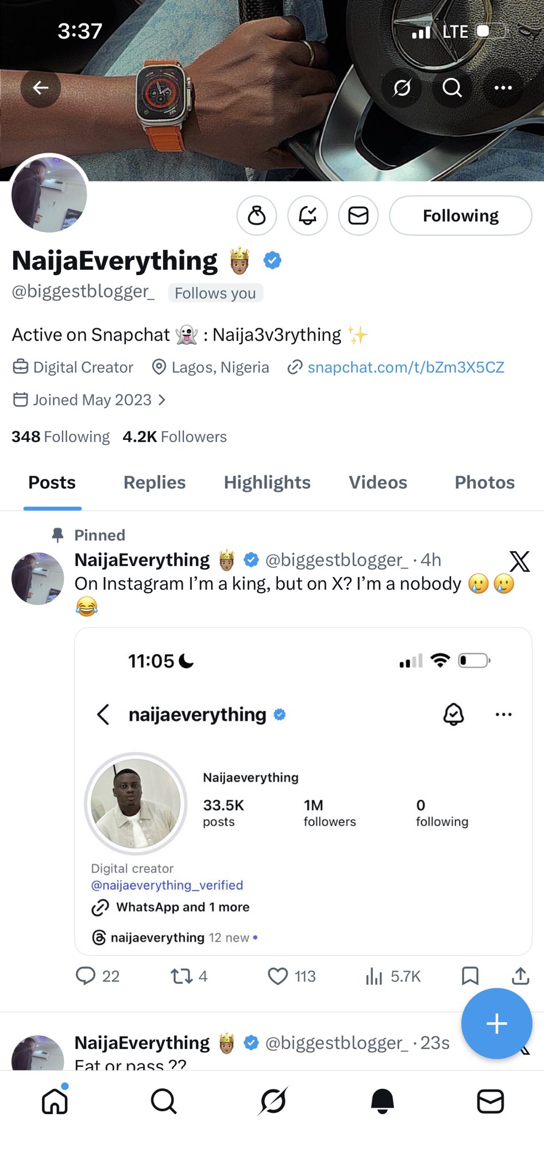544x1176 pixels.
Task: Send a direct message via envelope button
Action: click(x=358, y=216)
